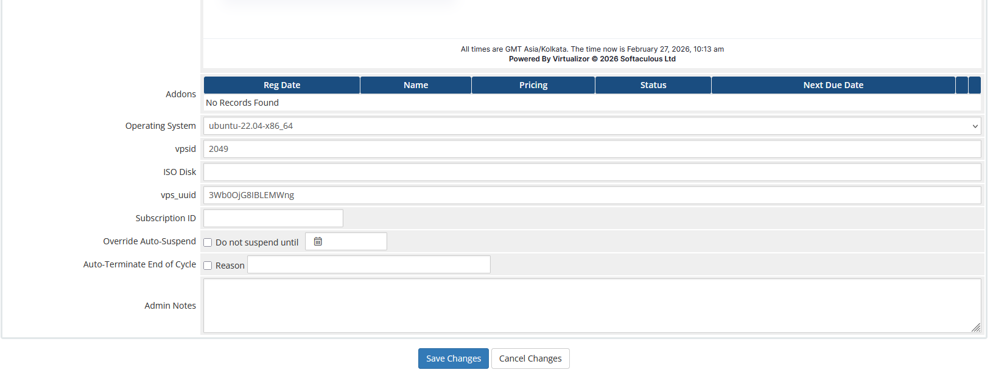Grab the Admin Notes textarea resize handle

point(975,328)
